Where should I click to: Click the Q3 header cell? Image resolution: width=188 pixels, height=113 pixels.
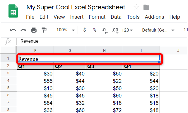(x=104, y=66)
